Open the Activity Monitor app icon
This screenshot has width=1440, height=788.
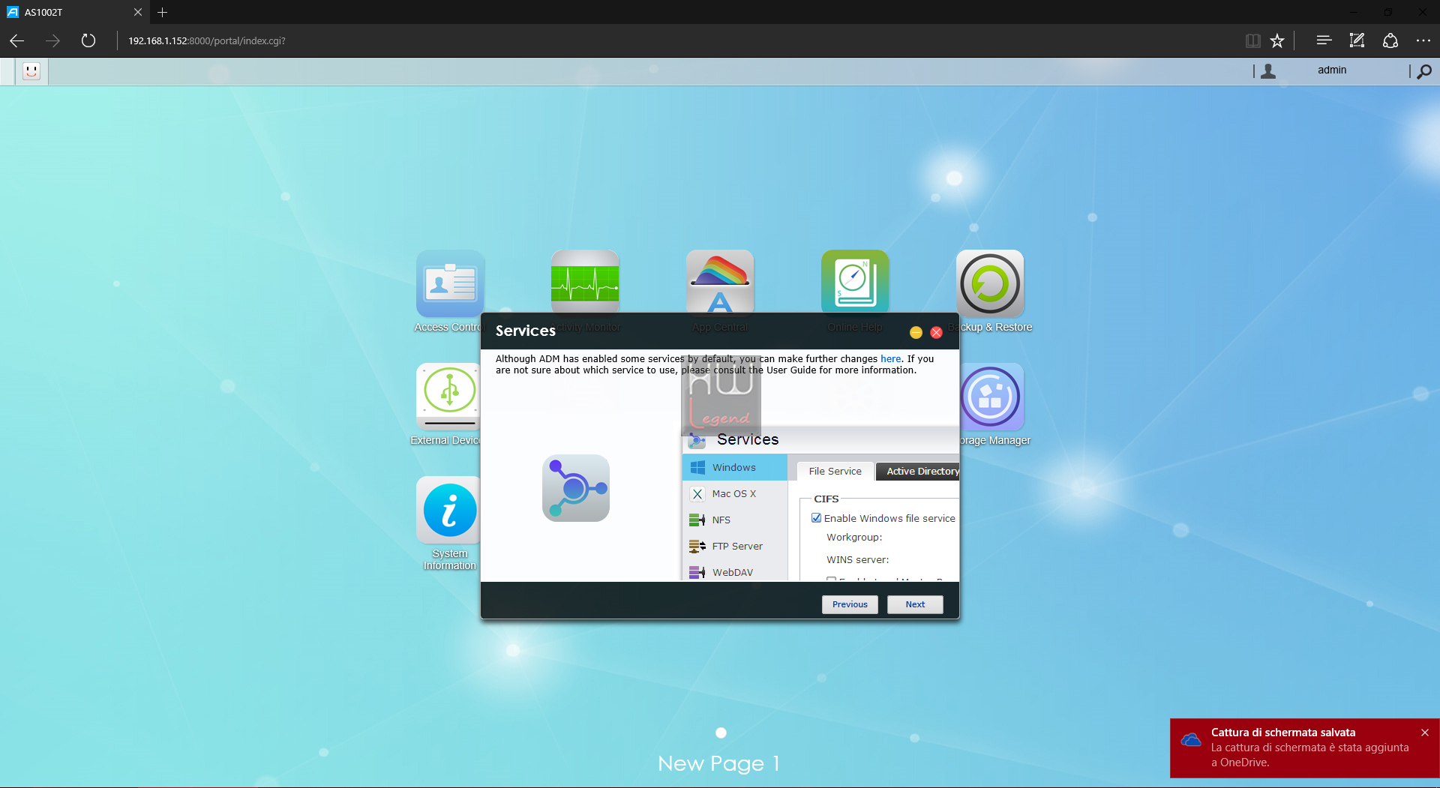click(x=585, y=282)
